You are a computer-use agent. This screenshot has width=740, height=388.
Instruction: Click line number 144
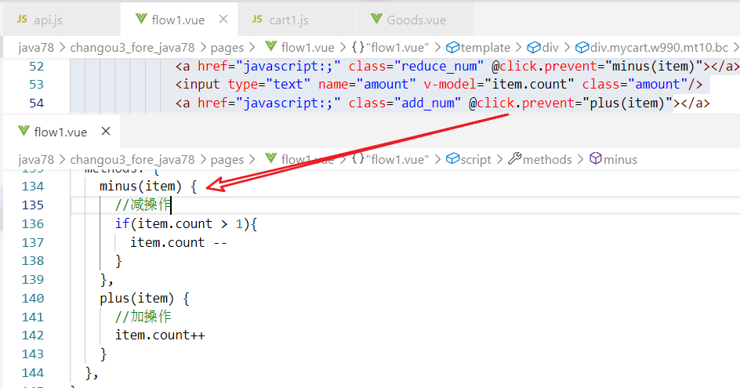point(33,373)
